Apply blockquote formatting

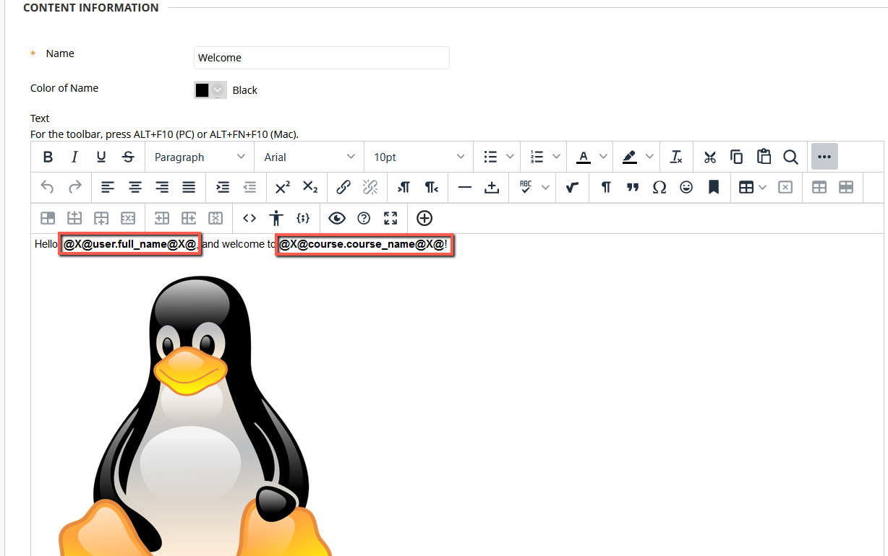[633, 187]
